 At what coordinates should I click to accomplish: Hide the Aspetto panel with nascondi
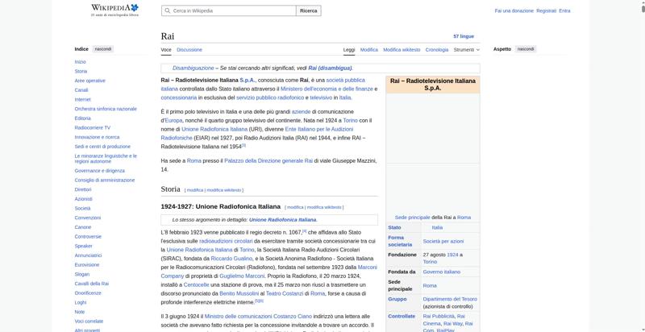click(525, 49)
